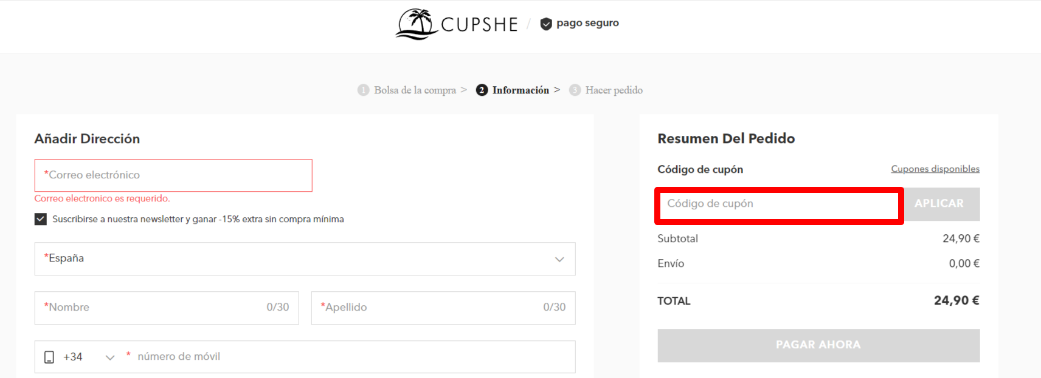The height and width of the screenshot is (378, 1041).
Task: Click step 3 circle for Hacer pedido
Action: coord(575,90)
